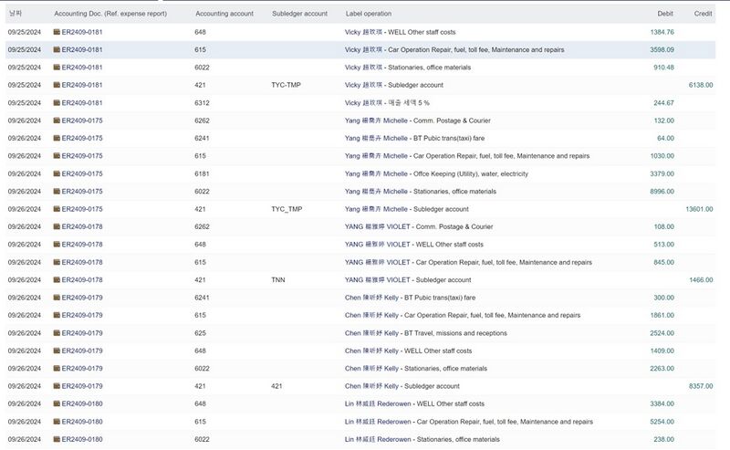Sort by the Debit column header
The width and height of the screenshot is (730, 450).
(665, 15)
